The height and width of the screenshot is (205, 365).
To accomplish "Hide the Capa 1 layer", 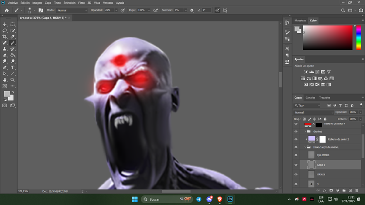I will tap(296, 165).
